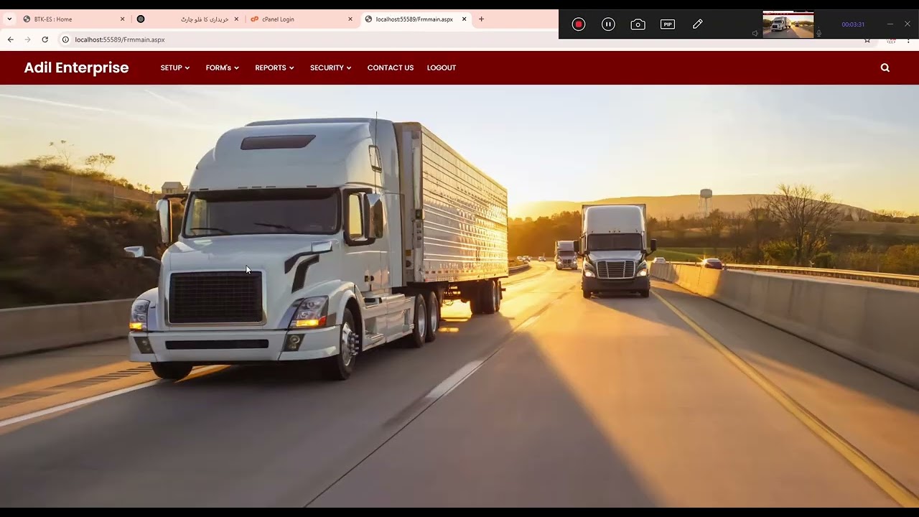Stop the screen recording
The height and width of the screenshot is (517, 919).
click(579, 24)
